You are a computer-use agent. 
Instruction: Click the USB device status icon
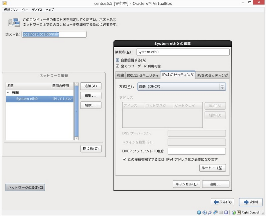click(x=210, y=212)
